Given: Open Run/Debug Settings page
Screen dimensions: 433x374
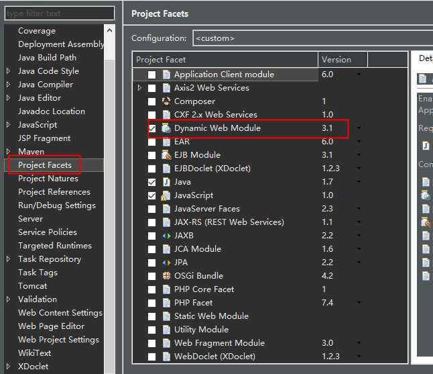Looking at the screenshot, I should coord(57,205).
